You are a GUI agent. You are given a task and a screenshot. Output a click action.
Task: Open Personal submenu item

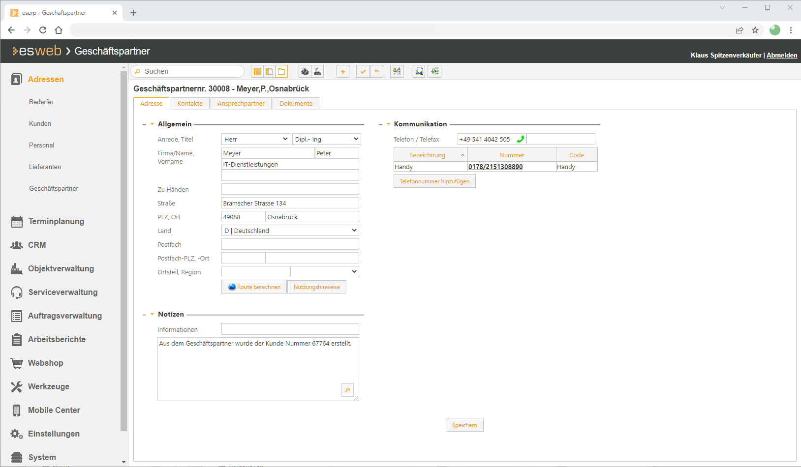click(x=42, y=145)
